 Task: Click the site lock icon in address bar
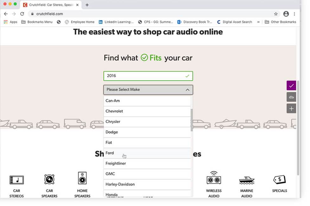click(x=32, y=14)
